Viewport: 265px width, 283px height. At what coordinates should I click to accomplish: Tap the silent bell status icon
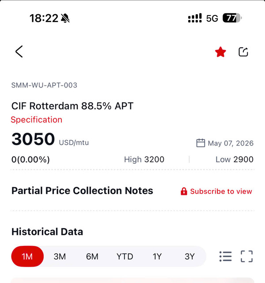(65, 18)
